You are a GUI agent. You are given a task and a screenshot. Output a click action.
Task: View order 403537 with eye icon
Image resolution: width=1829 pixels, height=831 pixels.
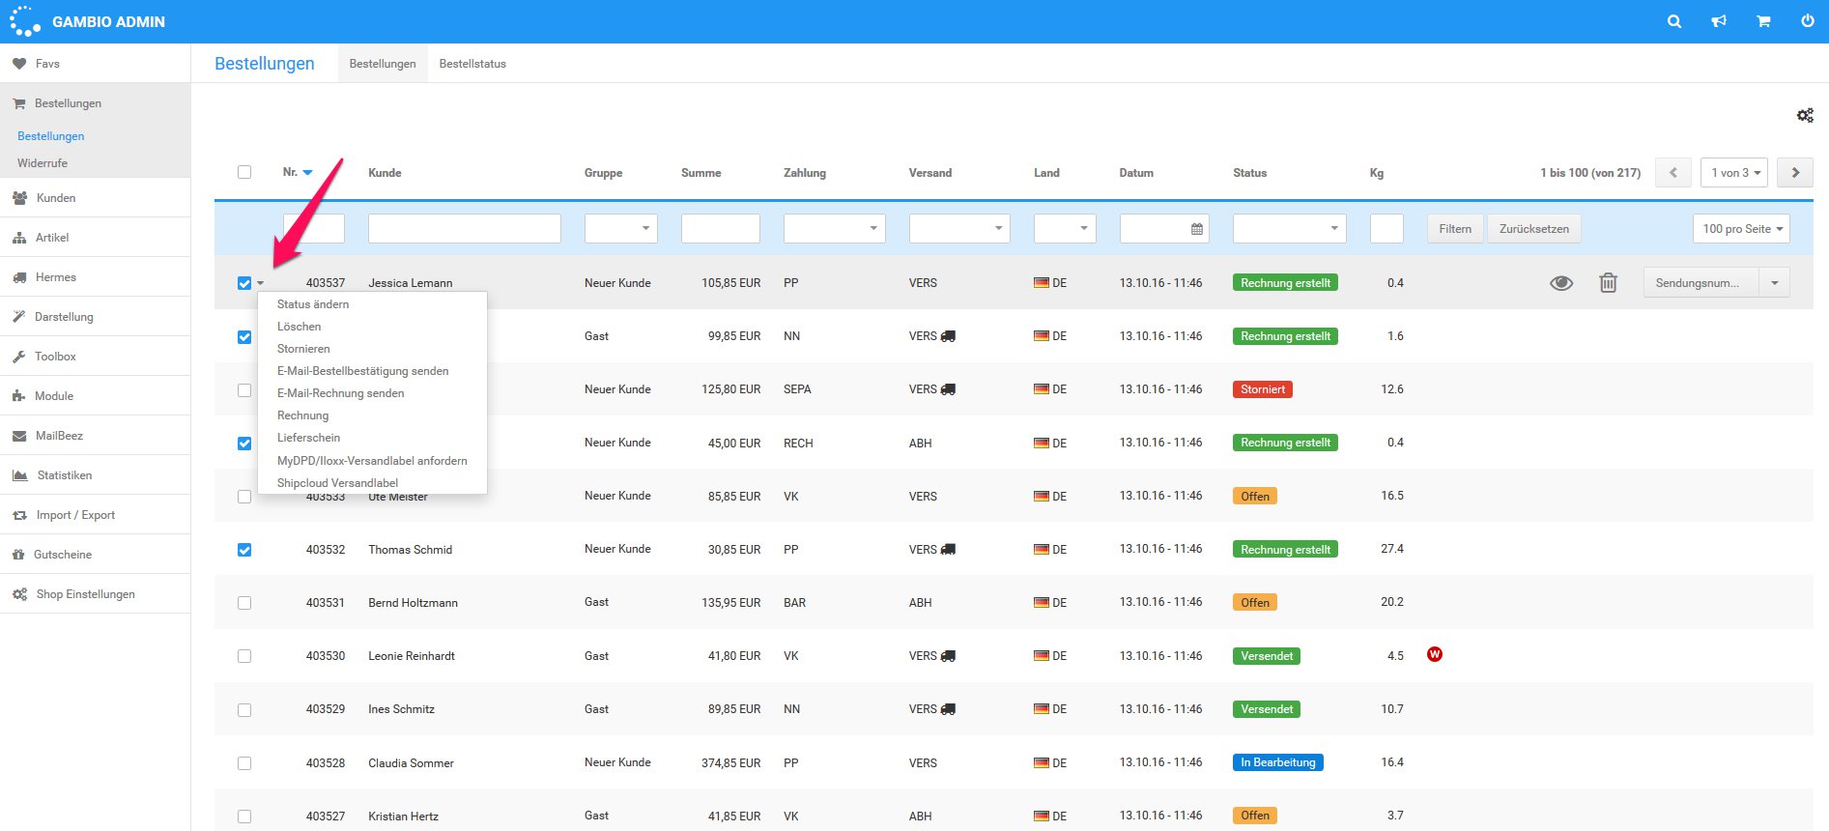point(1561,283)
